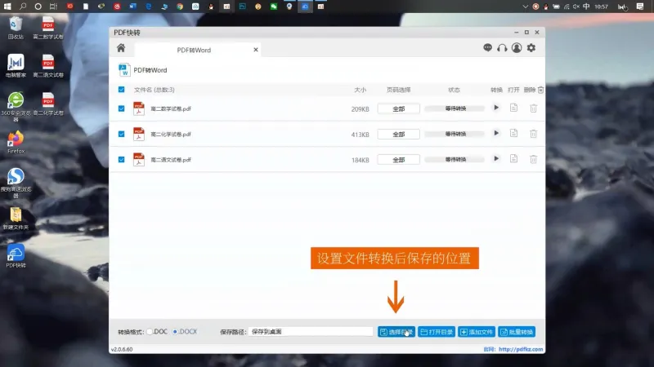This screenshot has height=367, width=654.
Task: Click the PDF icon beside 高二语文试卷.pdf
Action: [x=138, y=159]
